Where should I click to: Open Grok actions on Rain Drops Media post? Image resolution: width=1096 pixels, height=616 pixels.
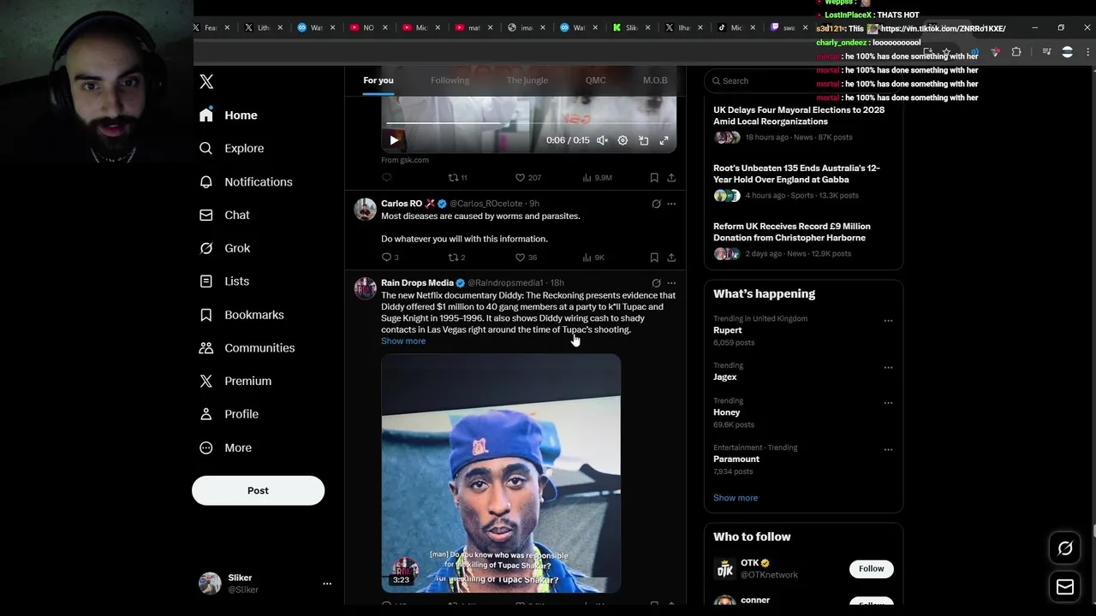[656, 283]
